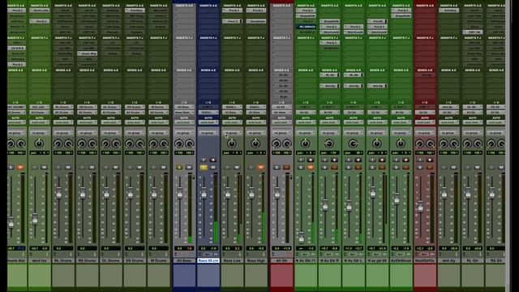Click the pan value display on Bass Low
Viewport: 519px width, 292px height.
(x=232, y=153)
